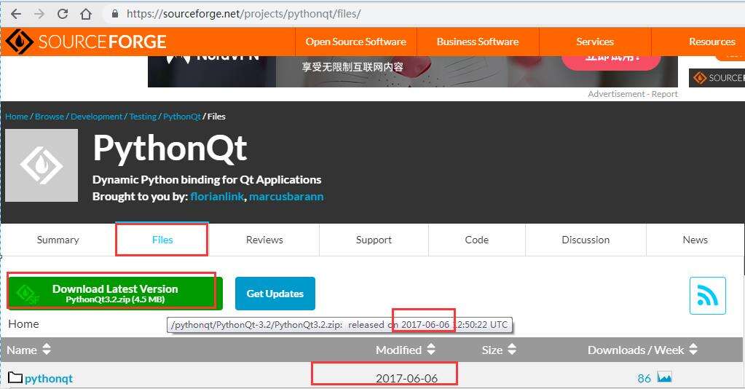Click the 2017-06-06 modified date cell
The width and height of the screenshot is (745, 389).
click(x=406, y=379)
